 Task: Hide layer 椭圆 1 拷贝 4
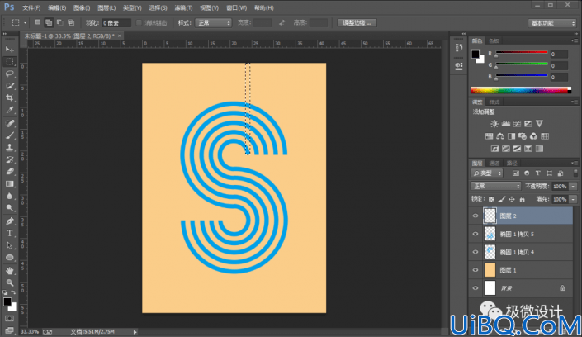(476, 252)
